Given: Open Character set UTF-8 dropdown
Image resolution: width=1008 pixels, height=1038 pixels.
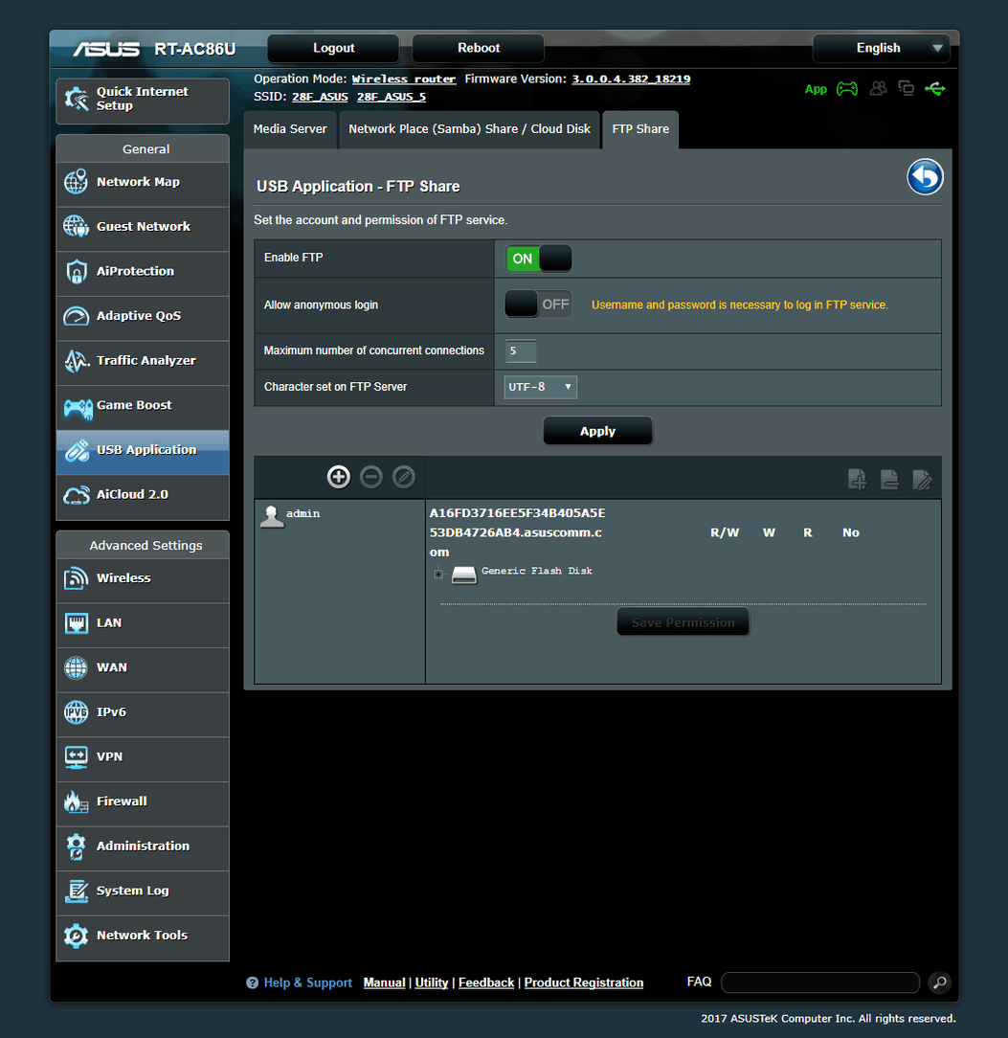Looking at the screenshot, I should coord(540,387).
